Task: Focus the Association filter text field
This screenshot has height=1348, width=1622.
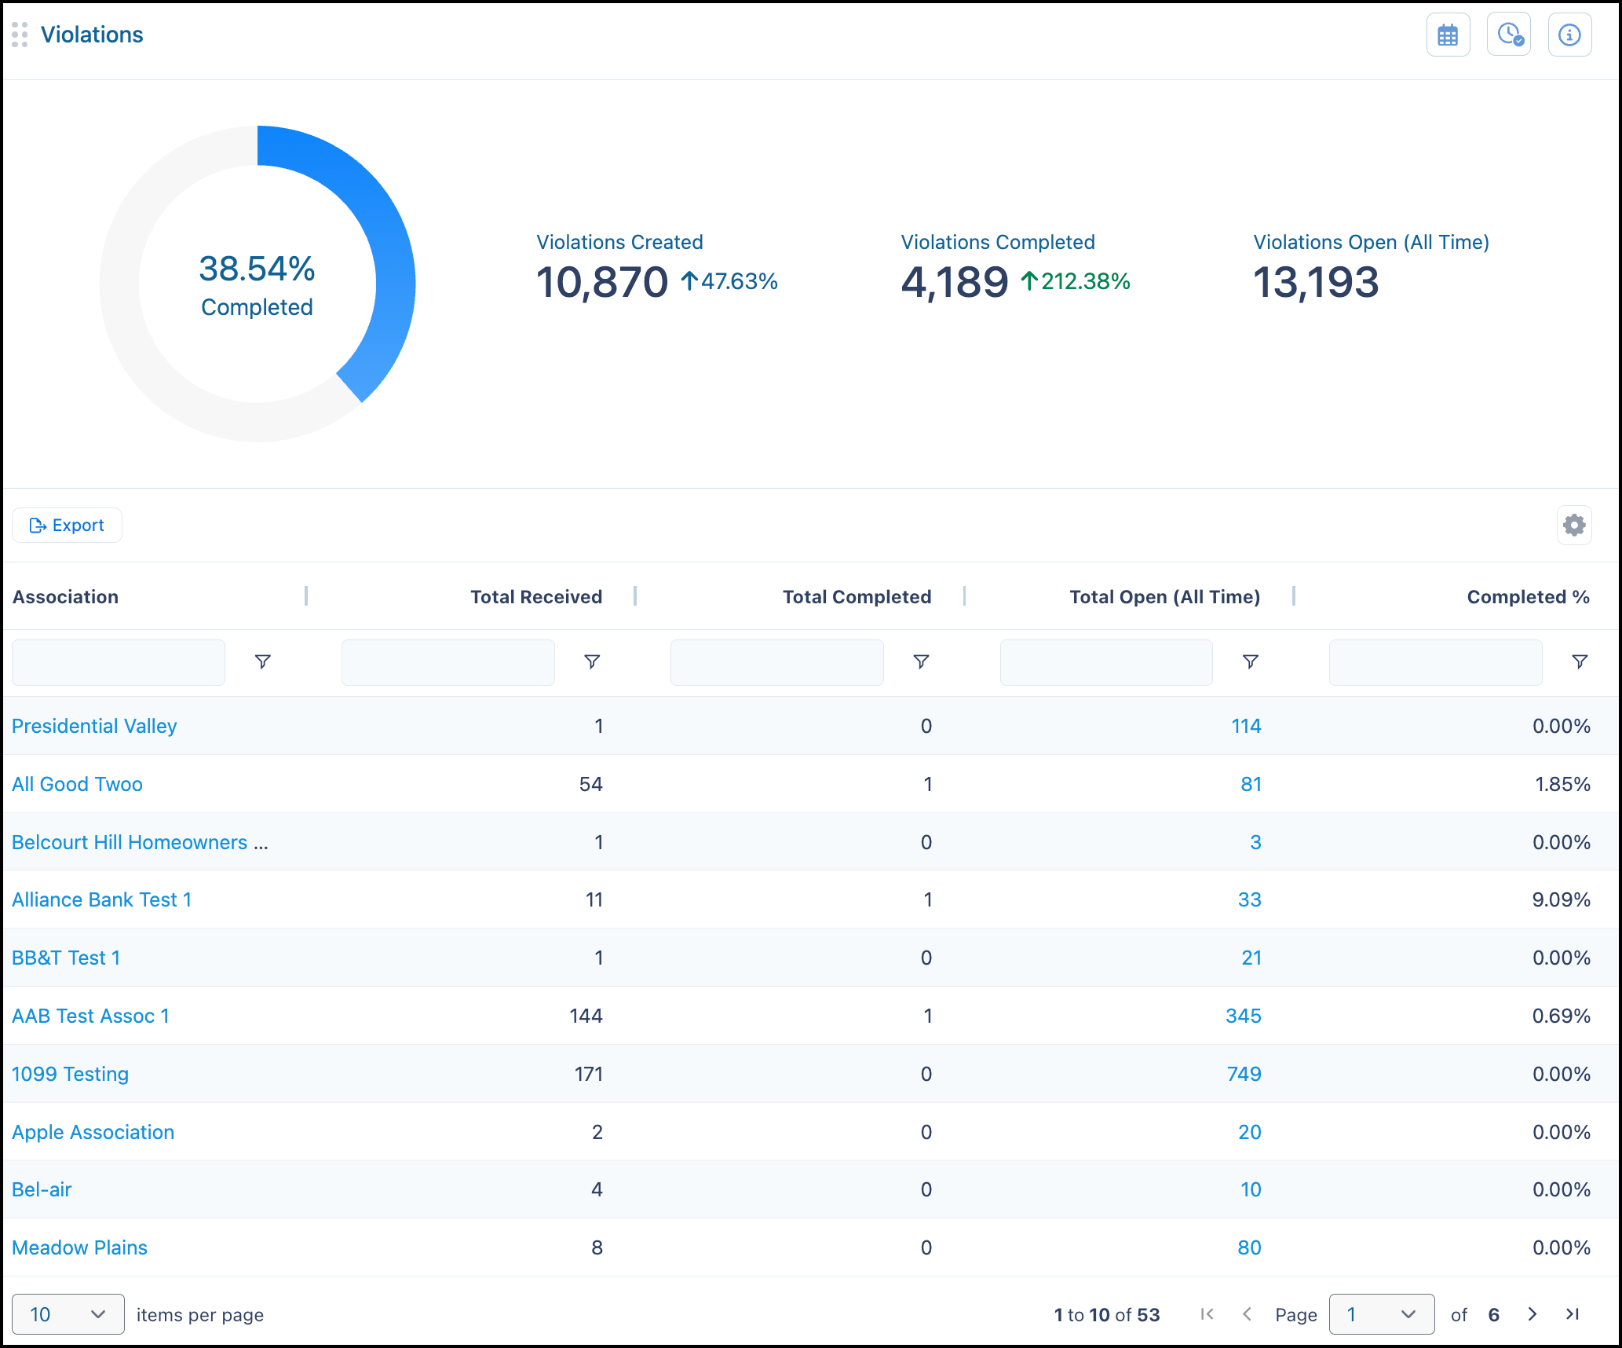Action: pyautogui.click(x=119, y=662)
